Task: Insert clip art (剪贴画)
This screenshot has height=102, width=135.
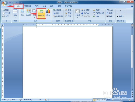Action: click(x=29, y=13)
